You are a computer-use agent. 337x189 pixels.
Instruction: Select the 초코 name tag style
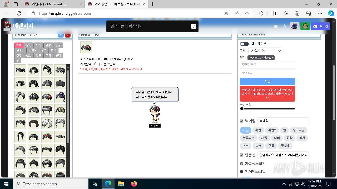coord(246,146)
